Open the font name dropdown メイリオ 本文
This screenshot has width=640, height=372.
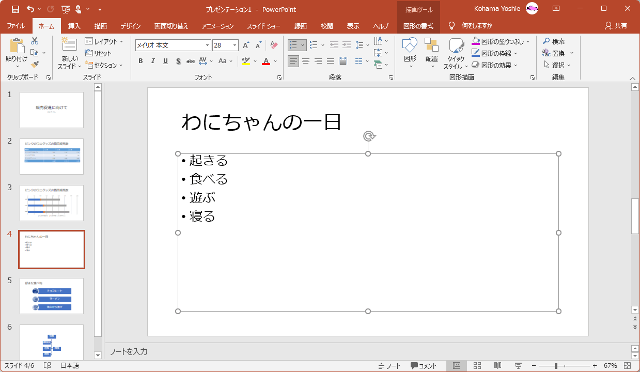(x=207, y=45)
